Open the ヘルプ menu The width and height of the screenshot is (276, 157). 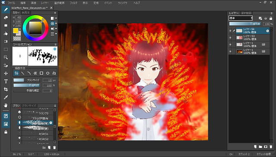pyautogui.click(x=137, y=3)
